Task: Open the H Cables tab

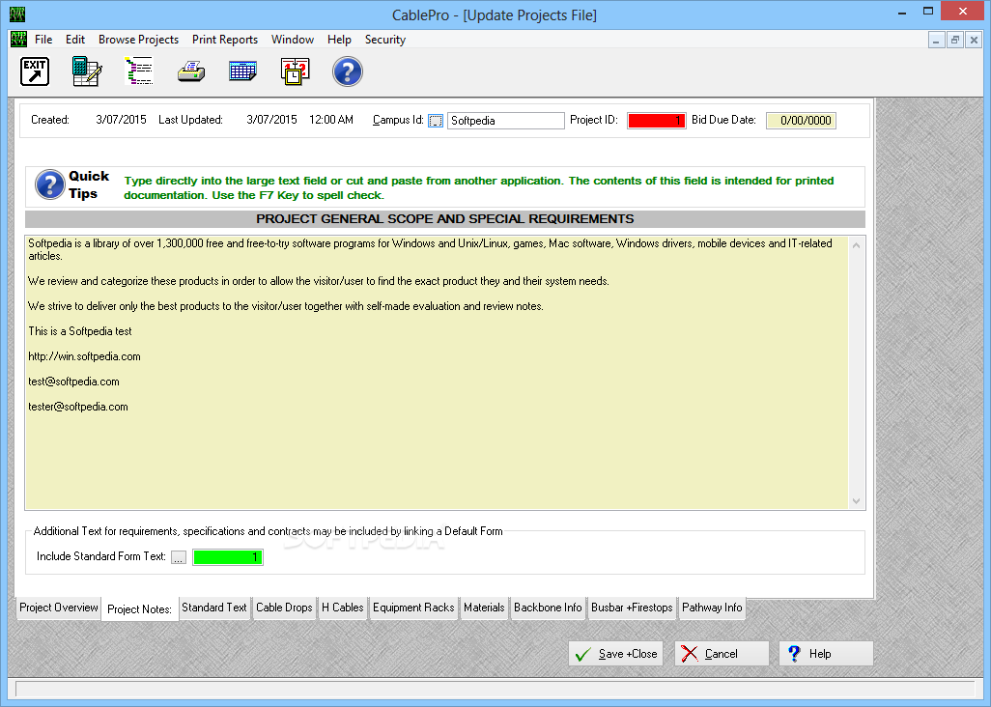Action: coord(343,608)
